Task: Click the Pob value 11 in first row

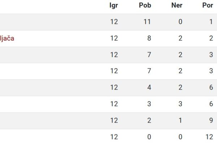Action: 147,22
